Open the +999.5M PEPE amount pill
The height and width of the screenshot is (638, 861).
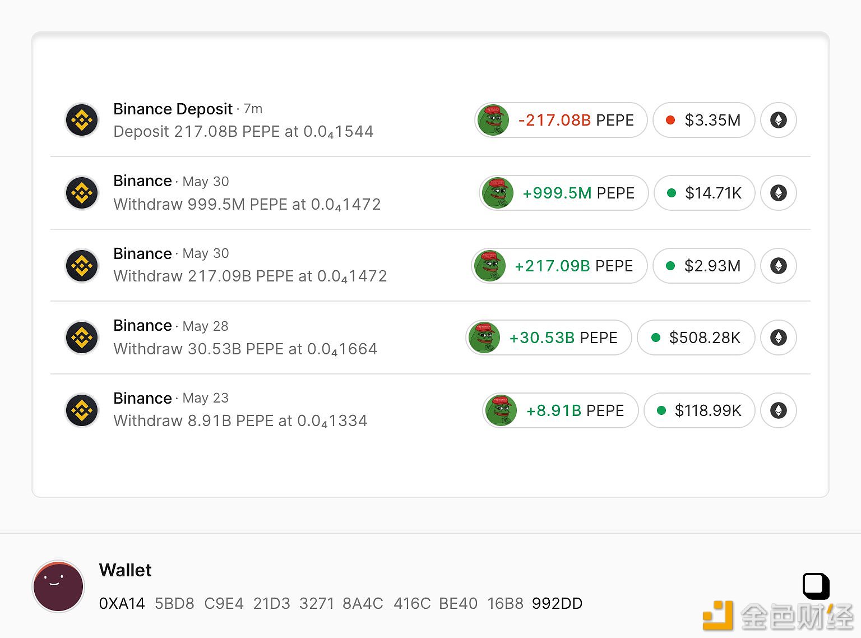click(x=563, y=193)
